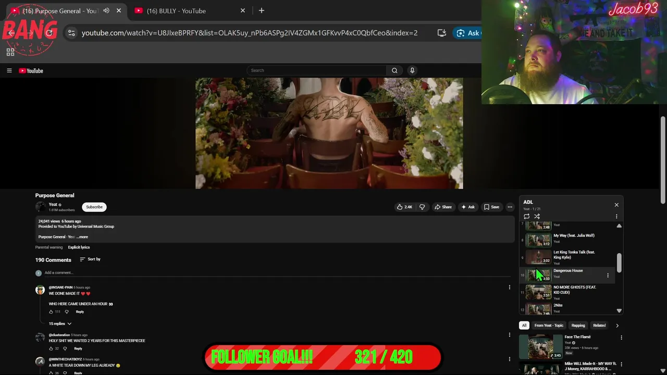Subscribe to the Yeat channel

pyautogui.click(x=94, y=207)
